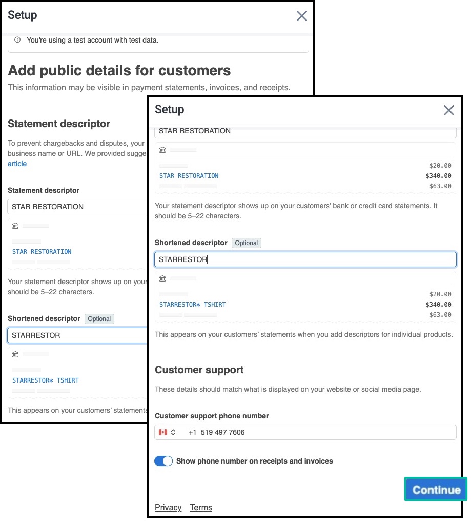Open the Privacy link
The image size is (471, 522).
pos(168,507)
